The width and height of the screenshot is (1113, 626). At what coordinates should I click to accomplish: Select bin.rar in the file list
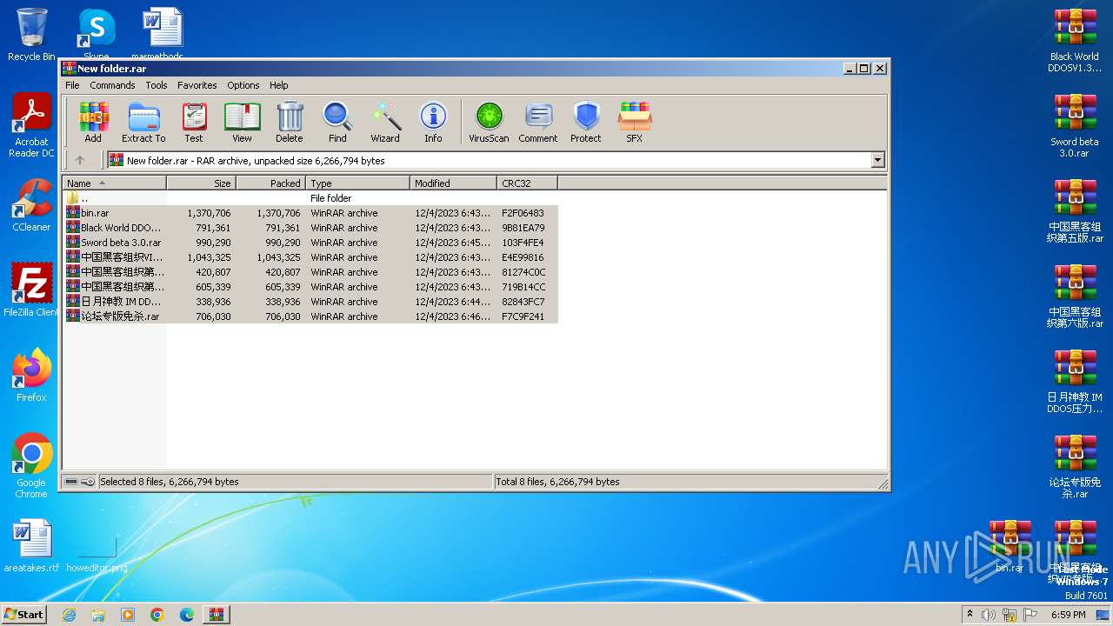pos(310,213)
